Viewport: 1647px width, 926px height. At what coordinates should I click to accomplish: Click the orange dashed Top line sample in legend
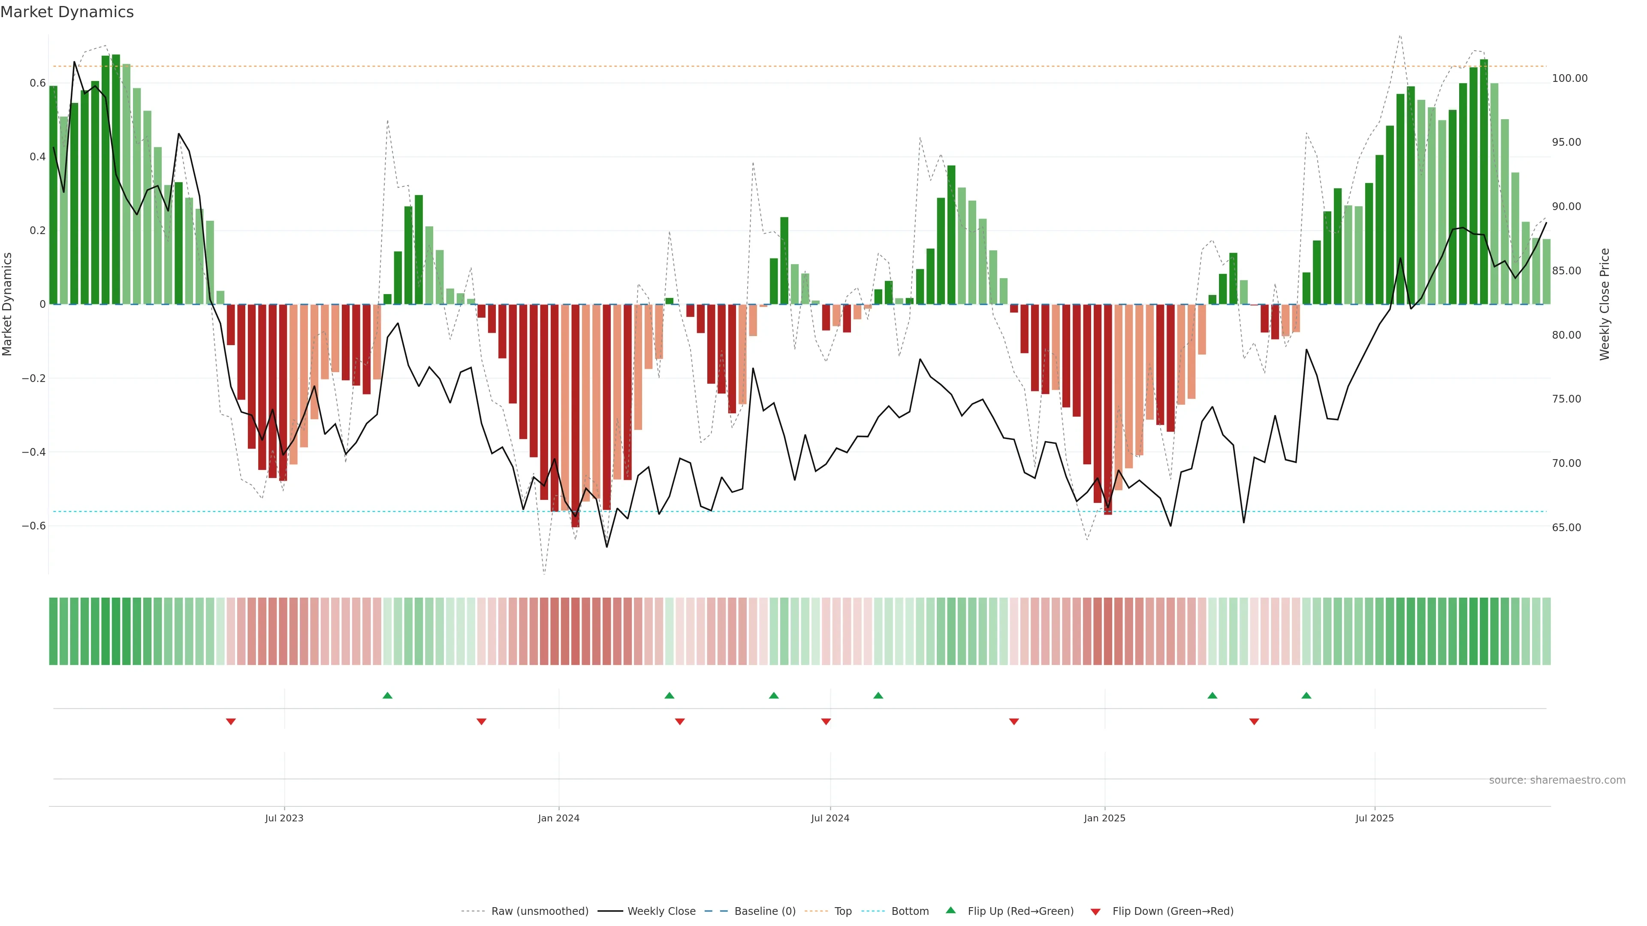816,911
